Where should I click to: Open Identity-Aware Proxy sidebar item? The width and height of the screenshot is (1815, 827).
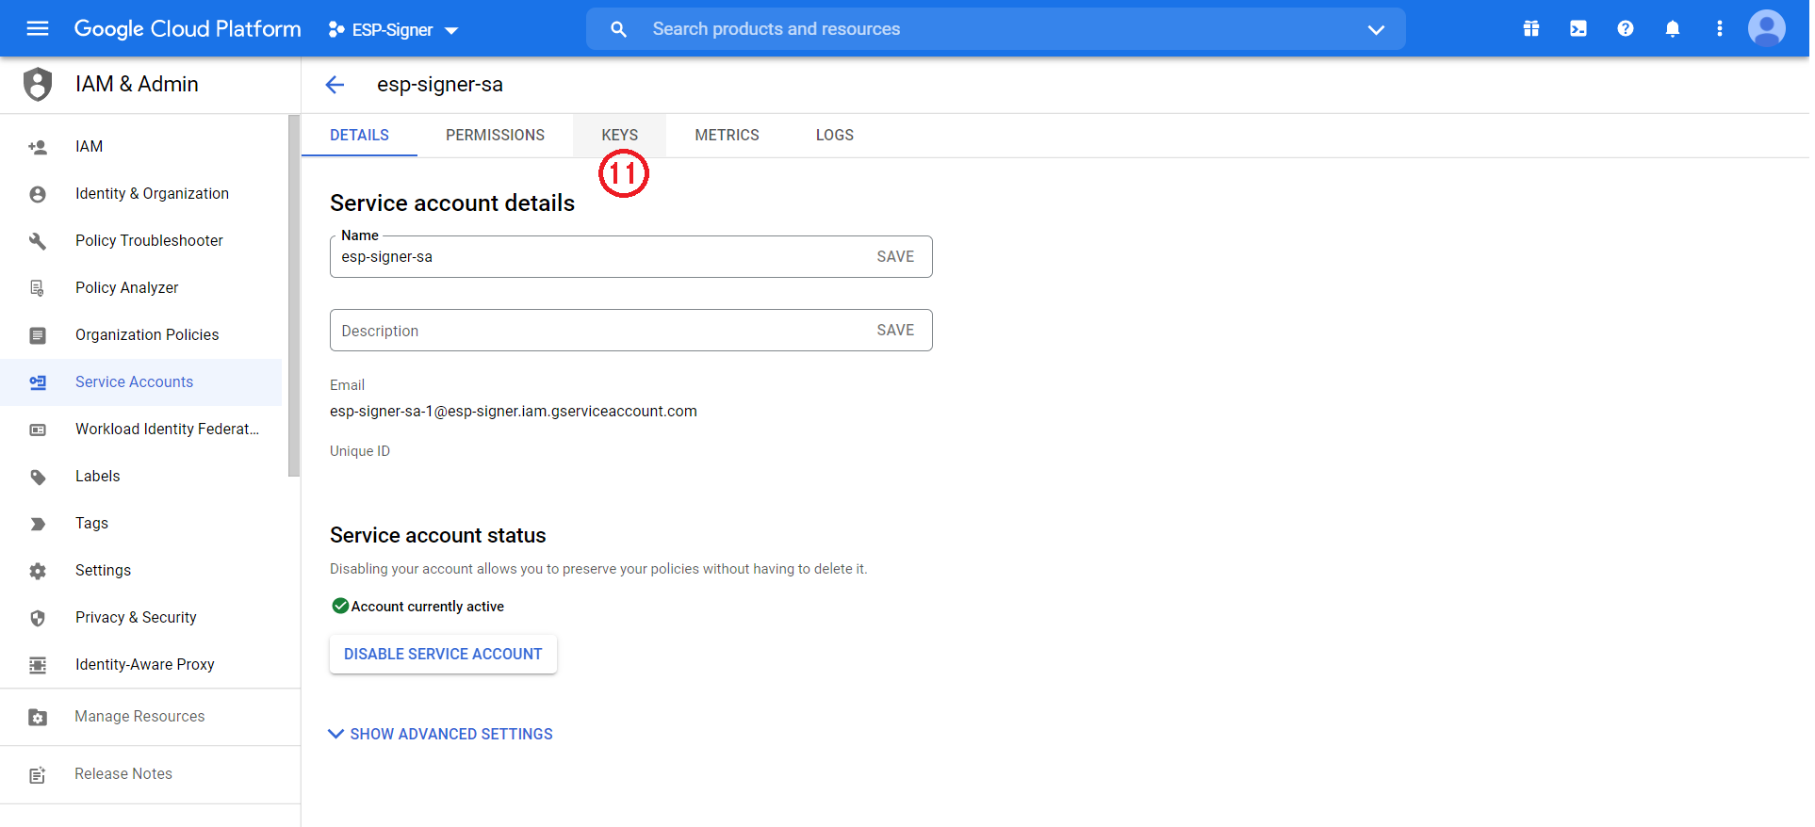tap(141, 665)
